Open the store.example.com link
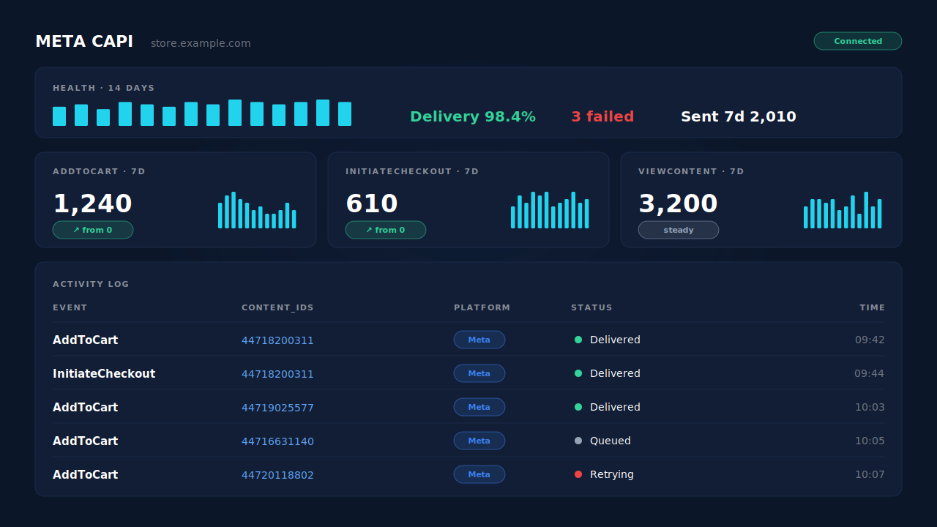 (201, 43)
